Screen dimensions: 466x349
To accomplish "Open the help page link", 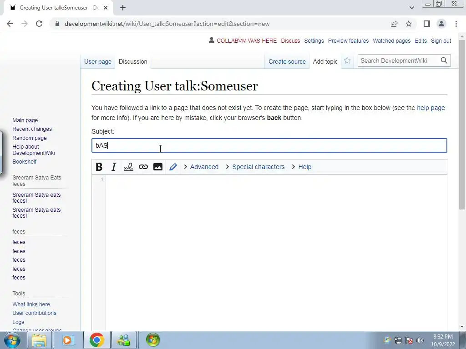I will 431,108.
